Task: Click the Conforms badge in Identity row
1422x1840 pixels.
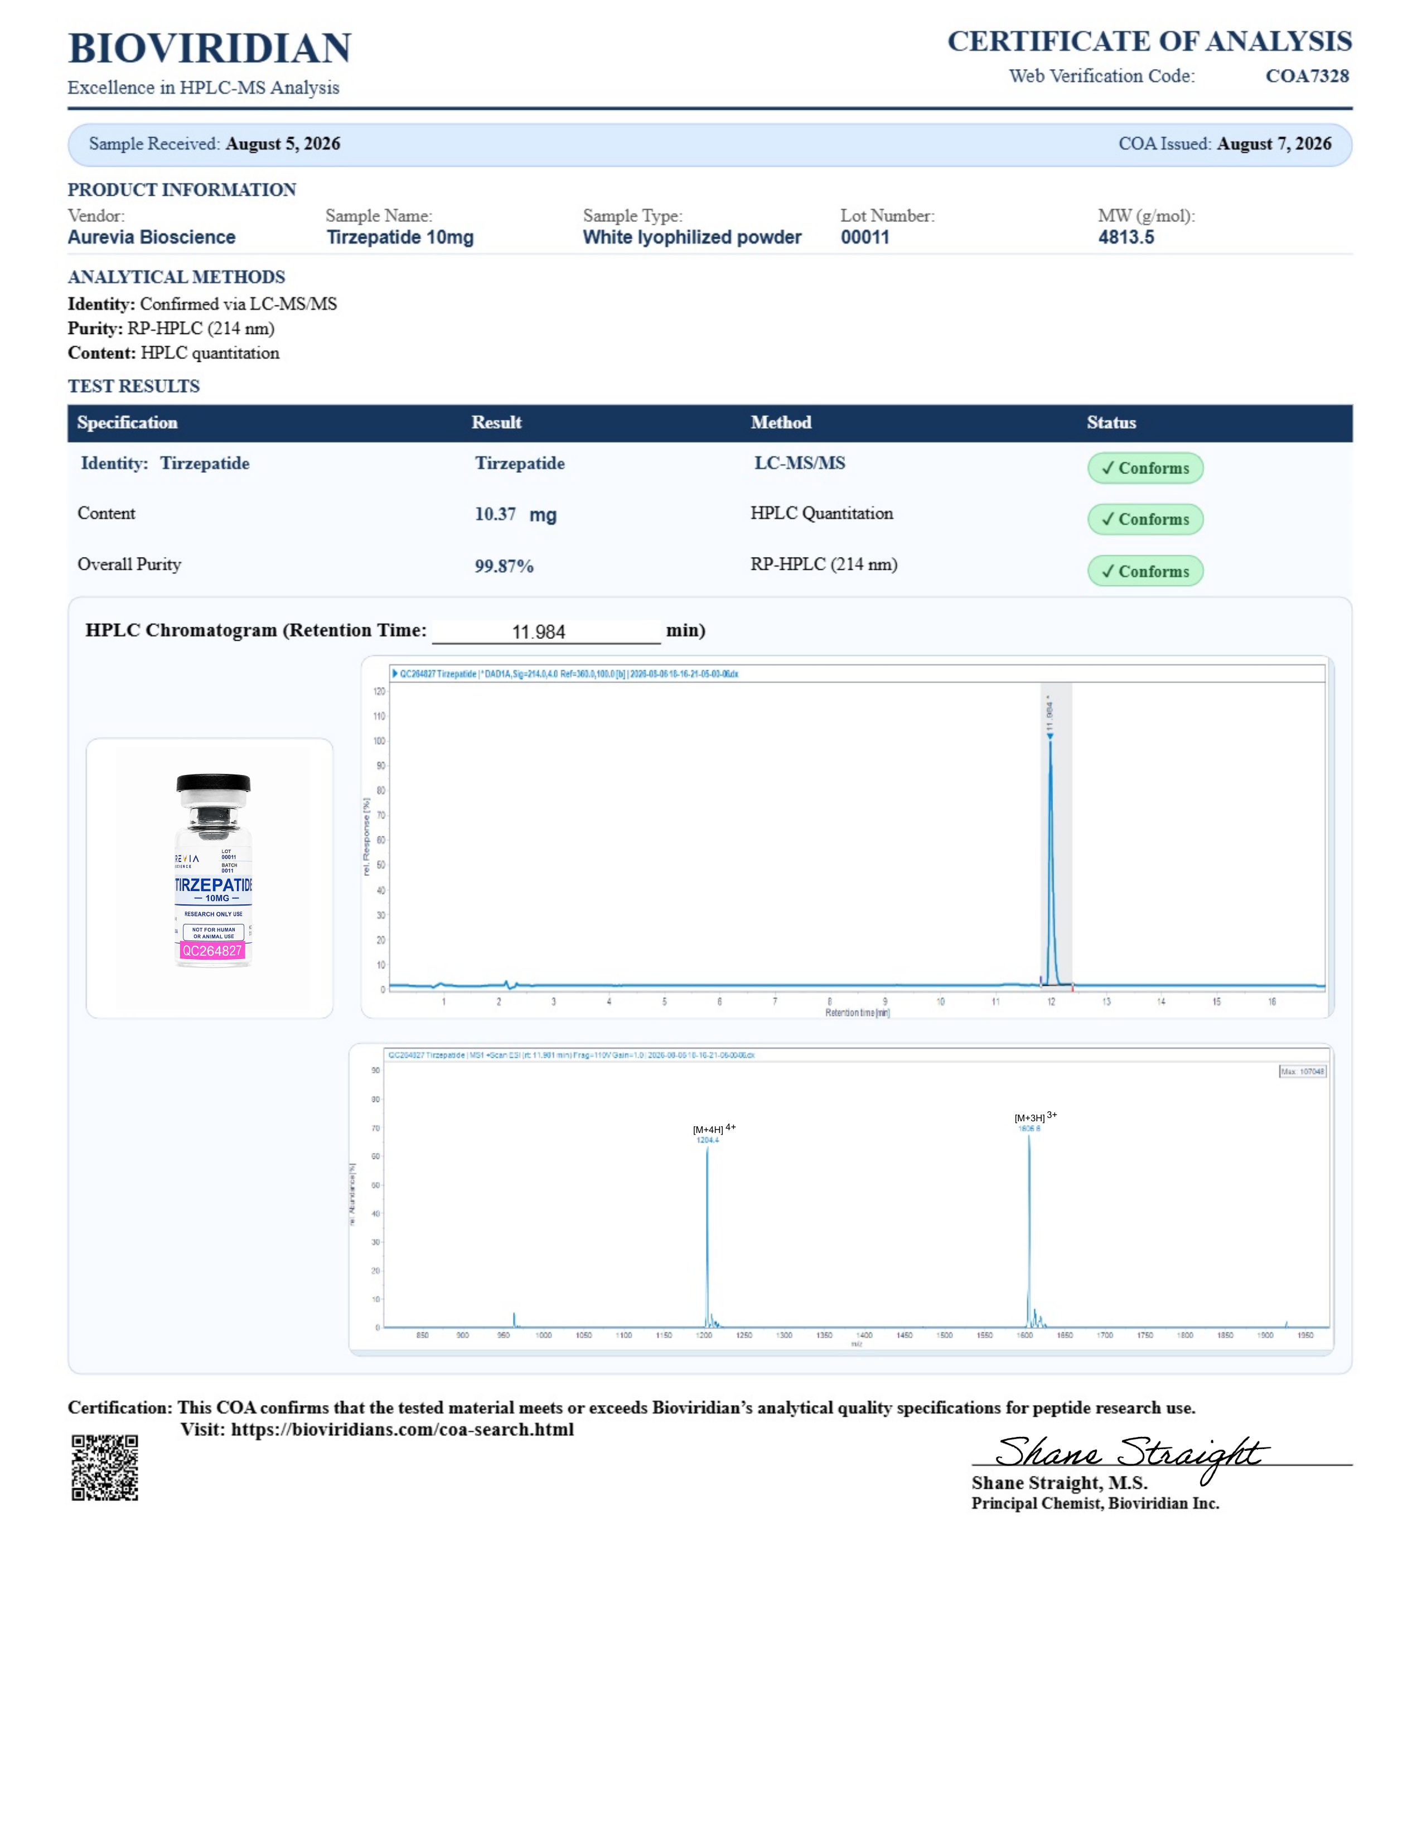Action: pos(1145,468)
